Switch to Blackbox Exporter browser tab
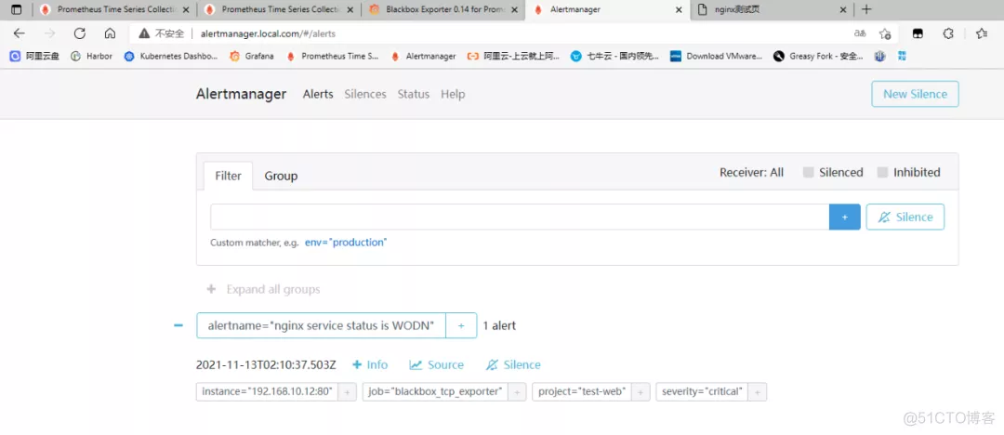Screen dimensions: 1004x435 [443, 9]
